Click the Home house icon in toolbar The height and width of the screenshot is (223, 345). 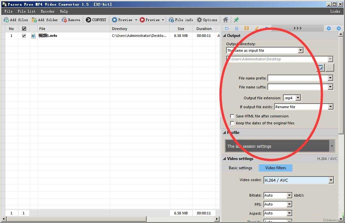click(x=225, y=20)
